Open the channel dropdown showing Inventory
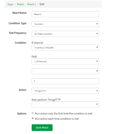The width and height of the screenshot is (118, 134). (x=65, y=47)
